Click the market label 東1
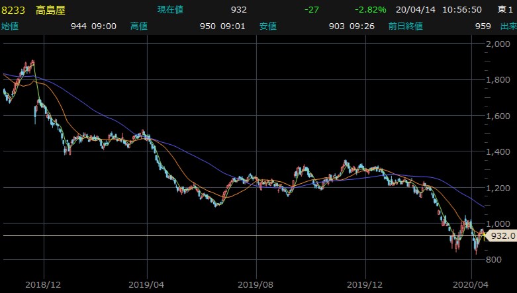 click(505, 9)
